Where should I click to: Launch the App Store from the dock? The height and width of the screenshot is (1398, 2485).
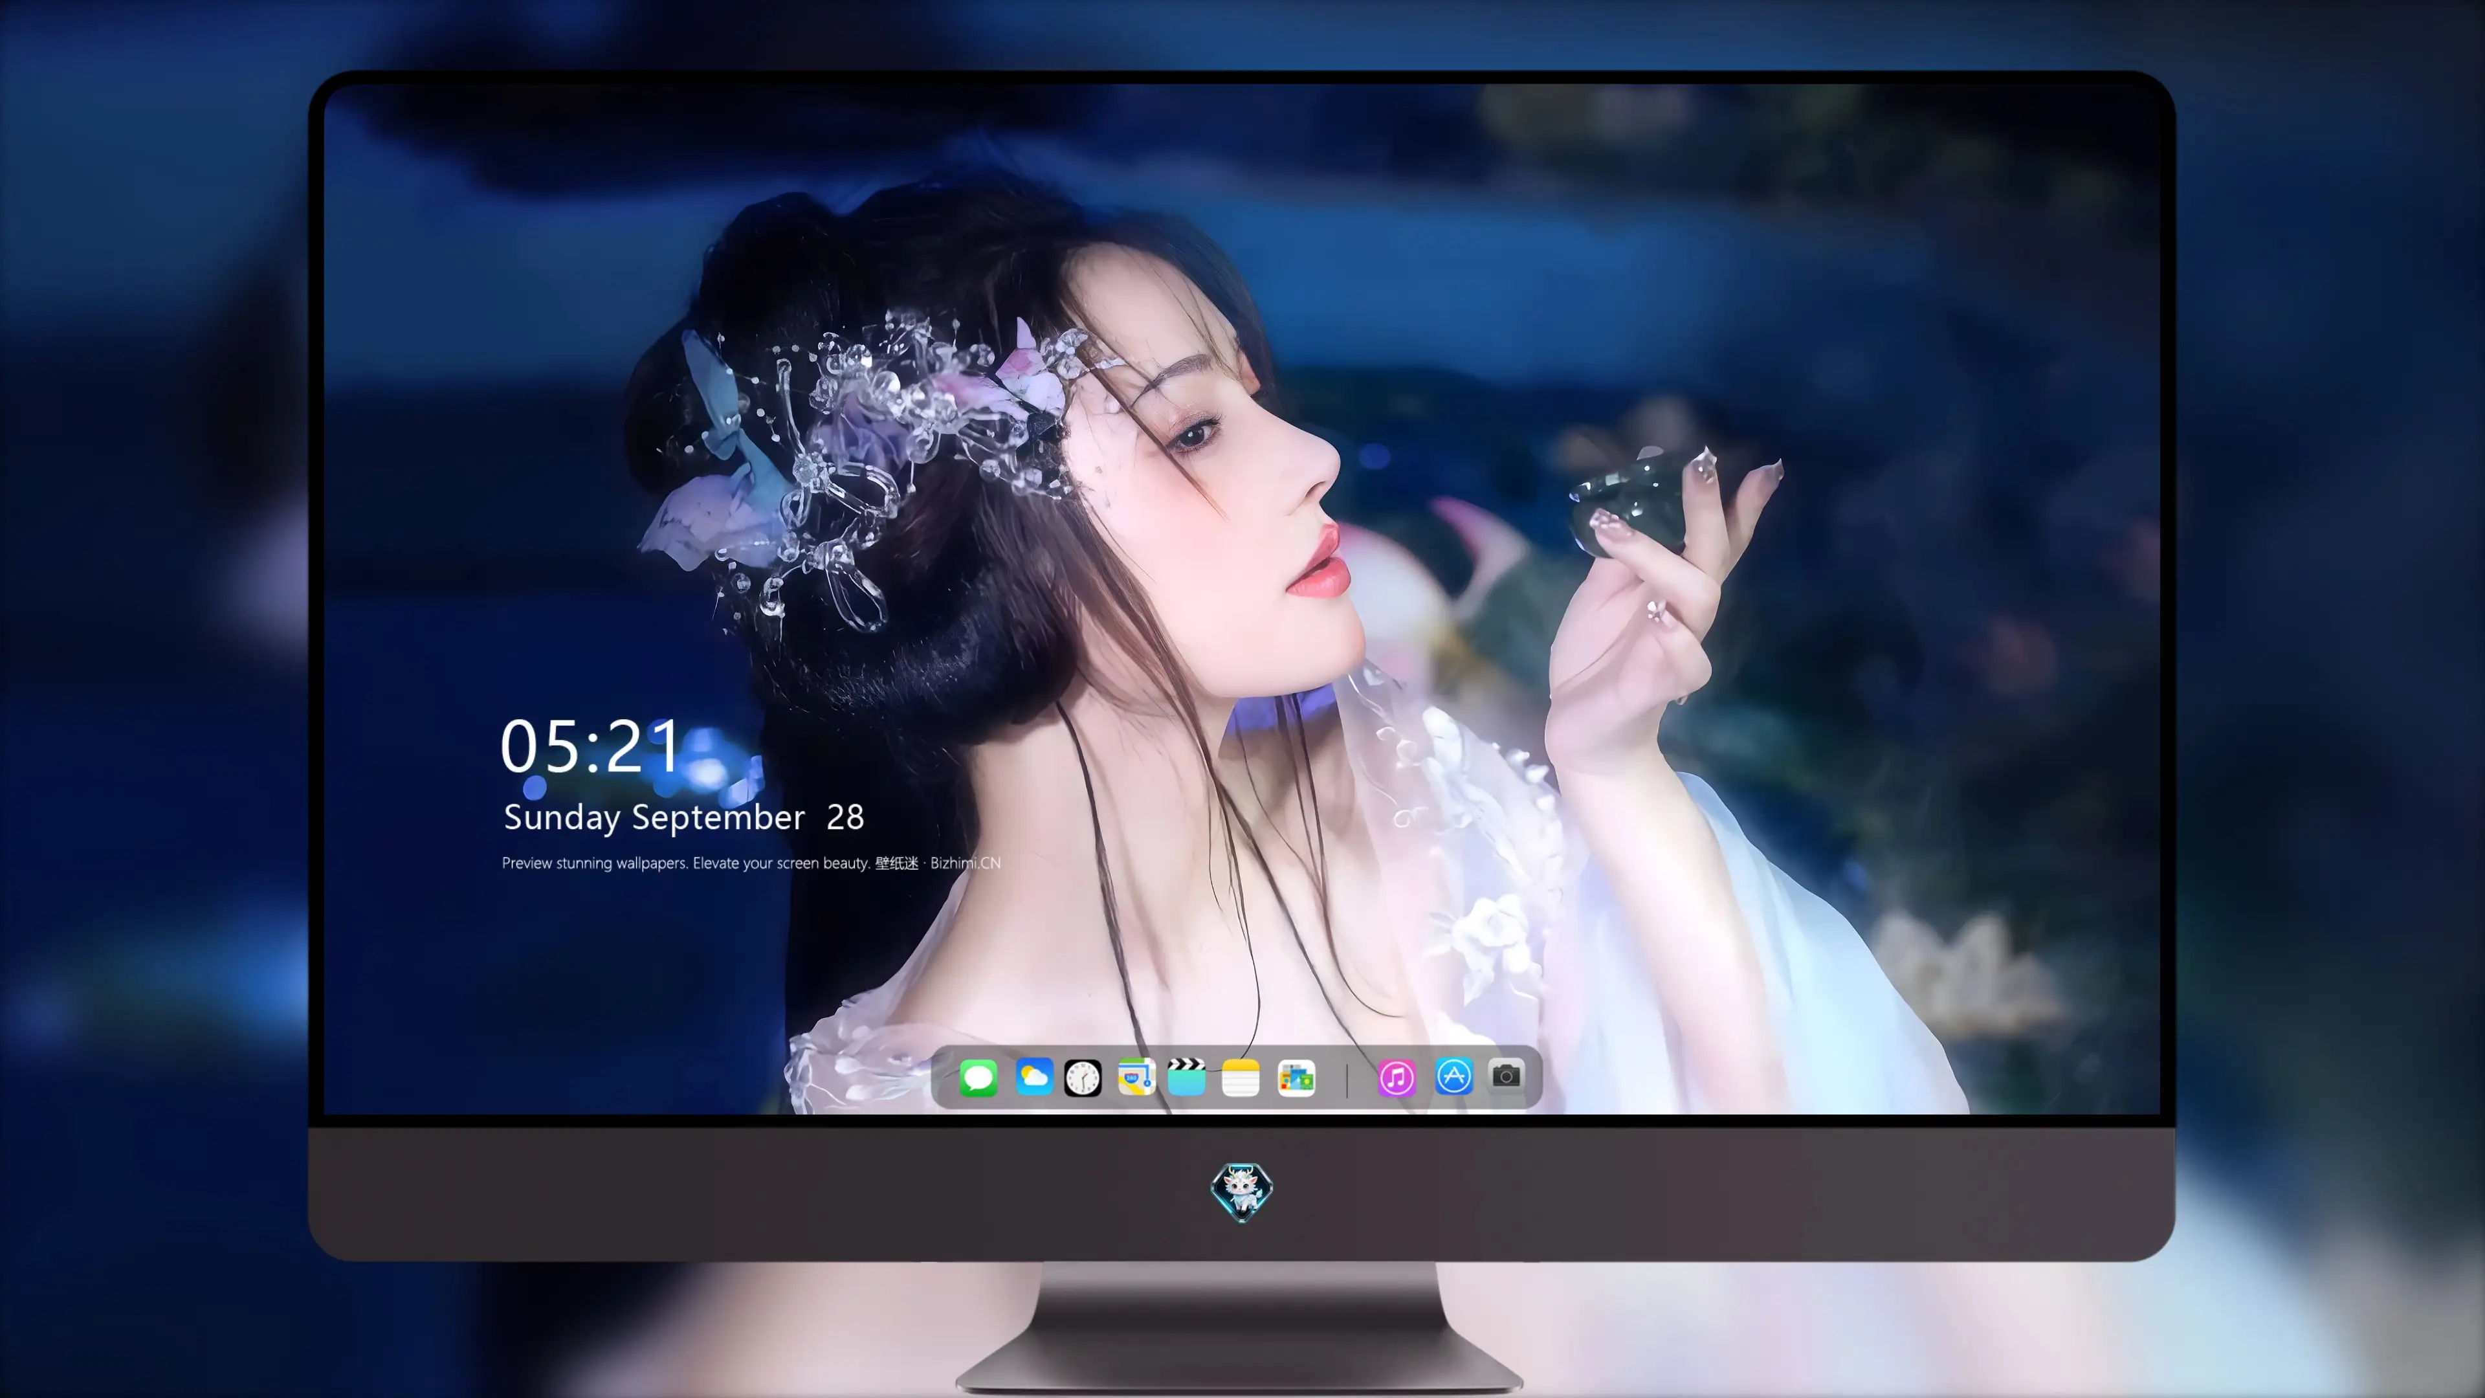pyautogui.click(x=1453, y=1077)
